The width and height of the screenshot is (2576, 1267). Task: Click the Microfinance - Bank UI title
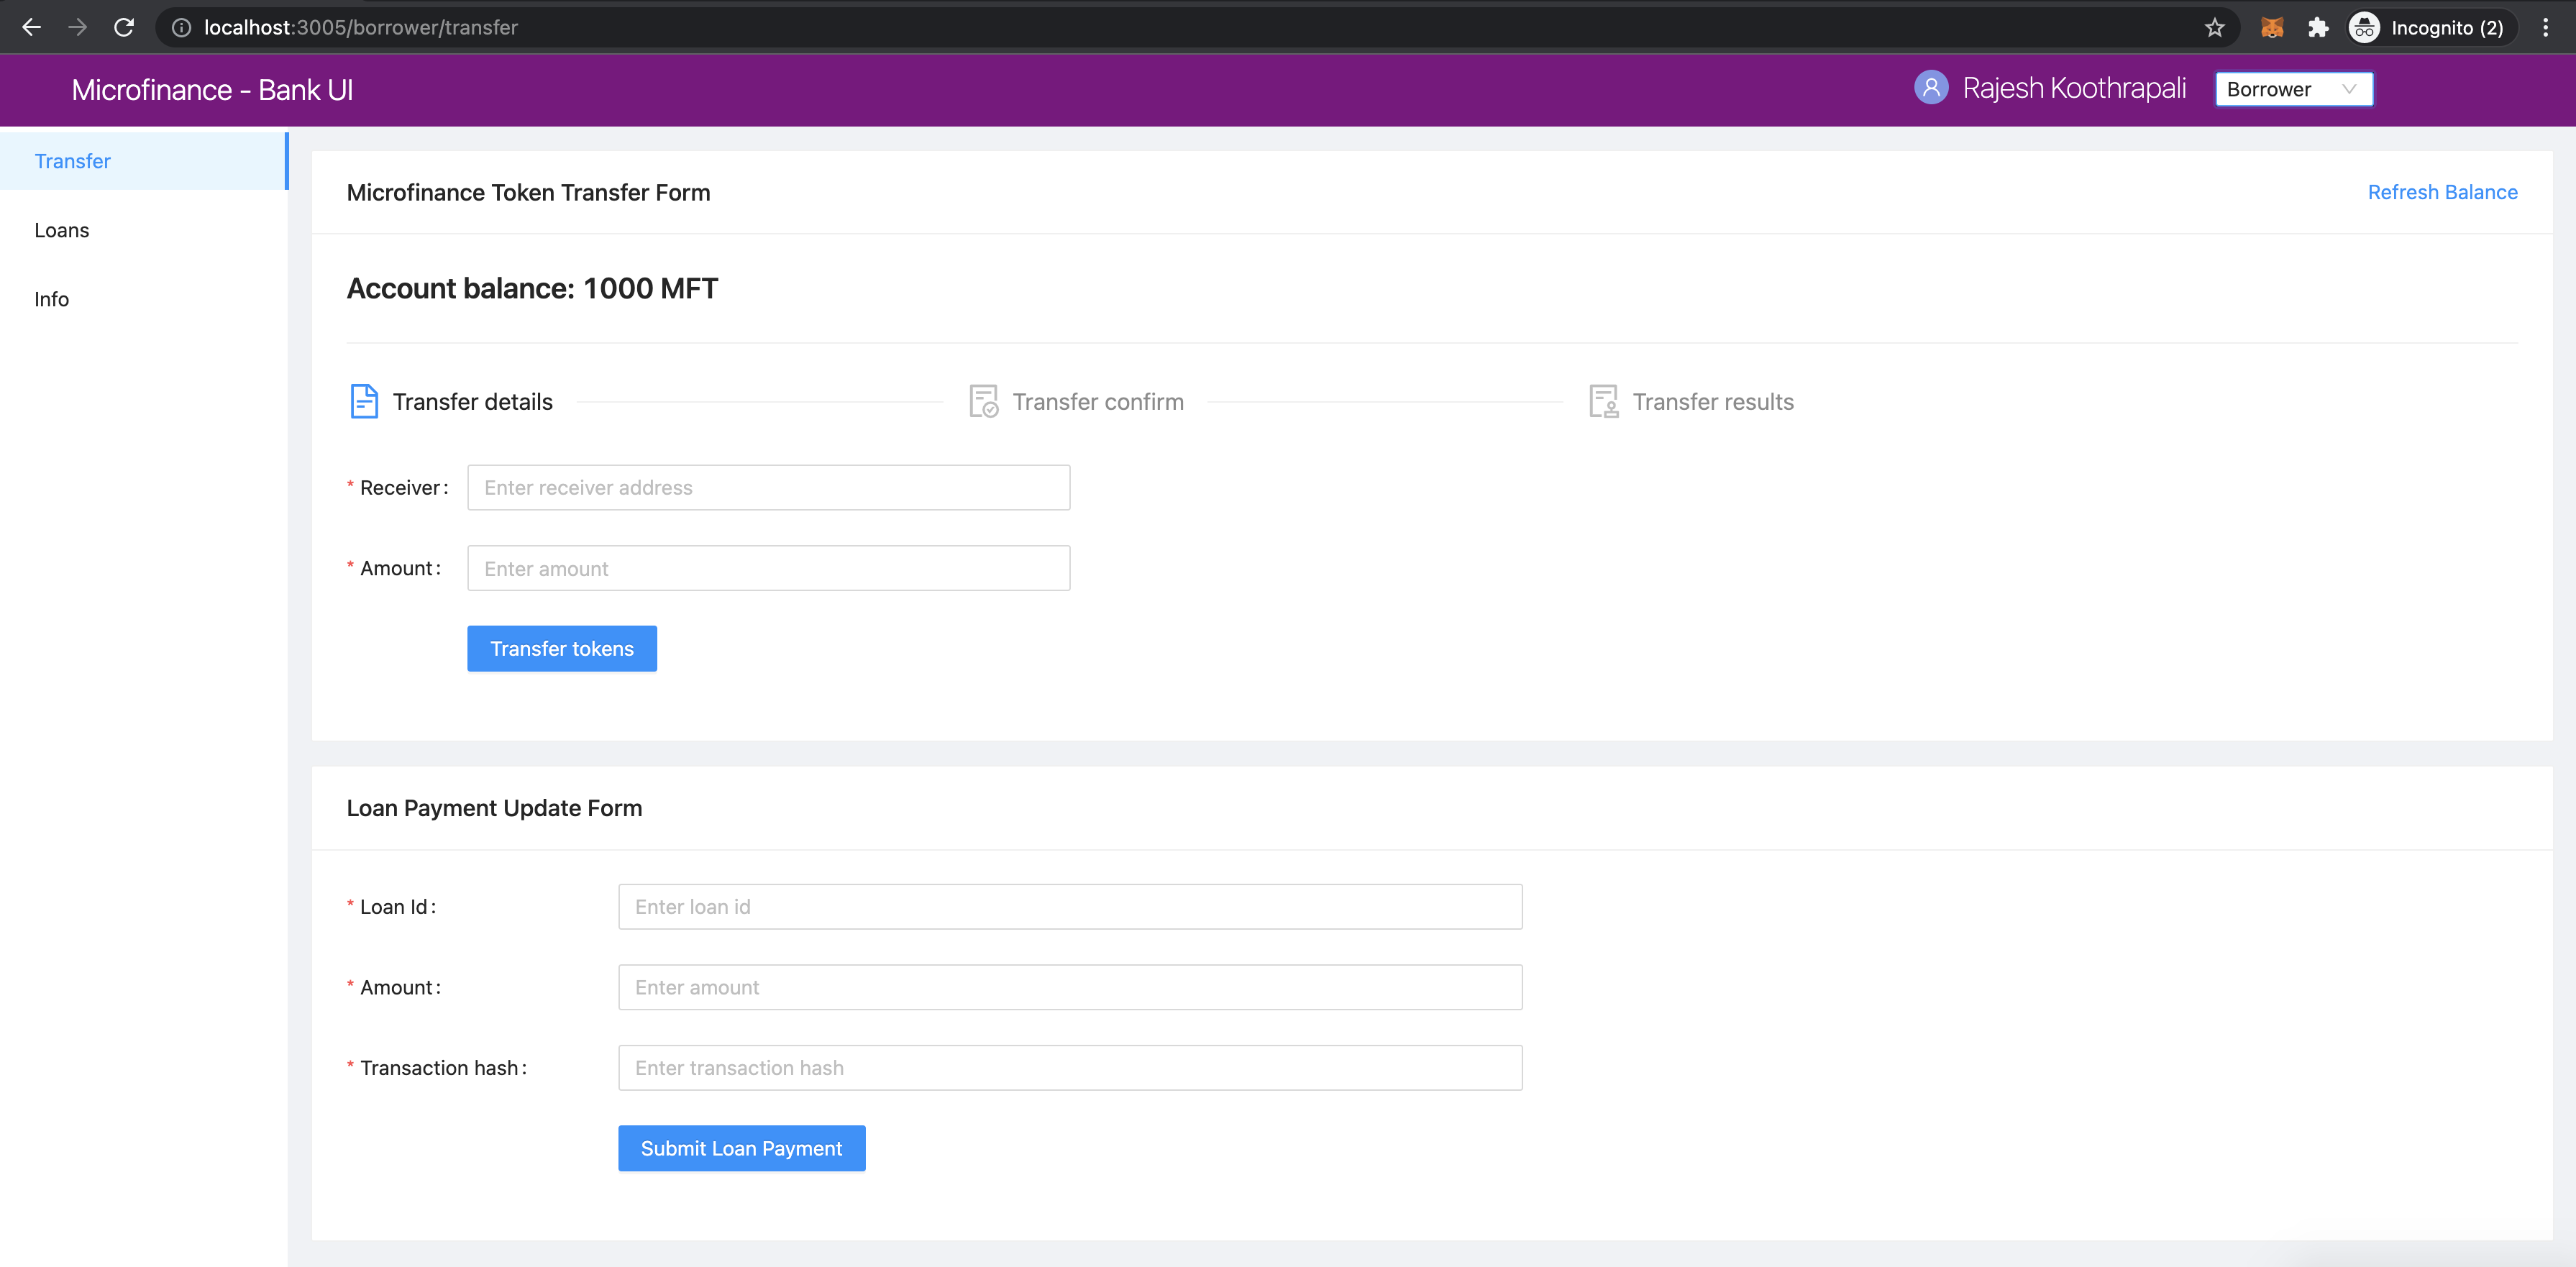click(212, 90)
